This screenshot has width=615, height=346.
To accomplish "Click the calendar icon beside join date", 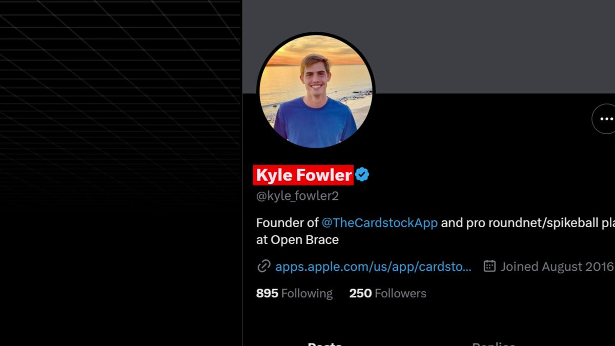I will [489, 267].
